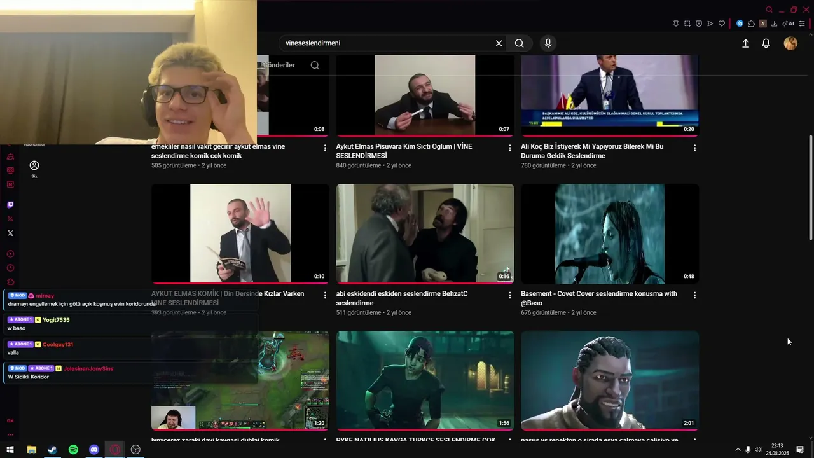The height and width of the screenshot is (458, 814).
Task: Open X (Twitter) in the browser sidebar
Action: pyautogui.click(x=10, y=233)
